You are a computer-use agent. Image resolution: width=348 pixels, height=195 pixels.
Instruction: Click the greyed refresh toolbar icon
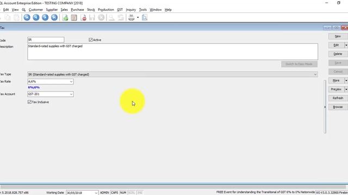click(121, 18)
